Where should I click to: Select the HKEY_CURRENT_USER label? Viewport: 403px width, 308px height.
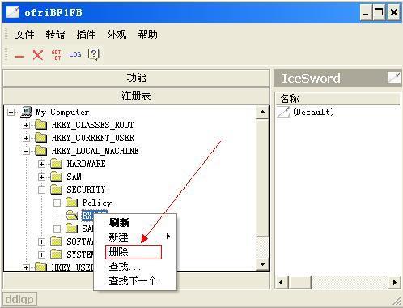point(93,138)
